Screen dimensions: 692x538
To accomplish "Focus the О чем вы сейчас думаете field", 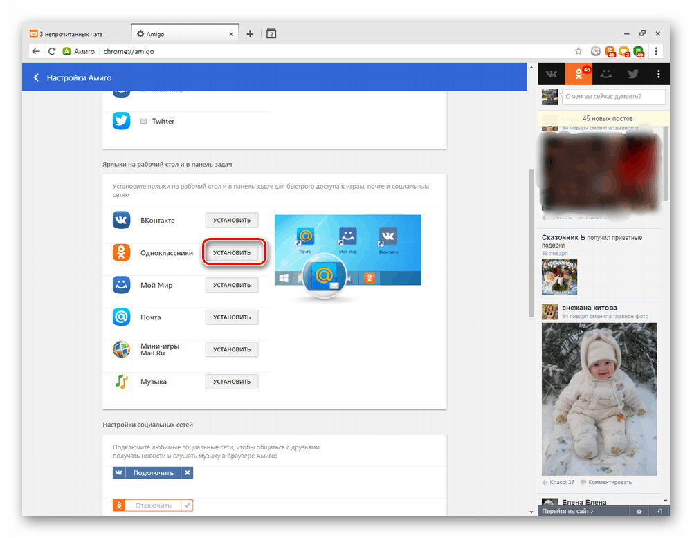I will click(x=613, y=97).
